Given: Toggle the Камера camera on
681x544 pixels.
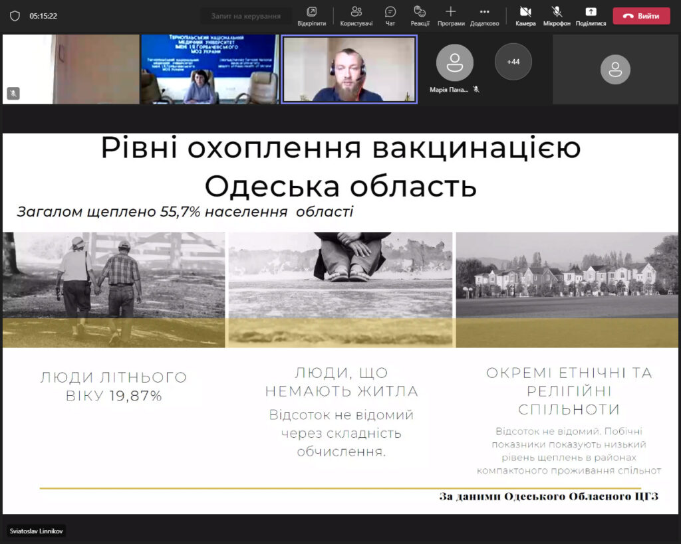Looking at the screenshot, I should coord(525,16).
